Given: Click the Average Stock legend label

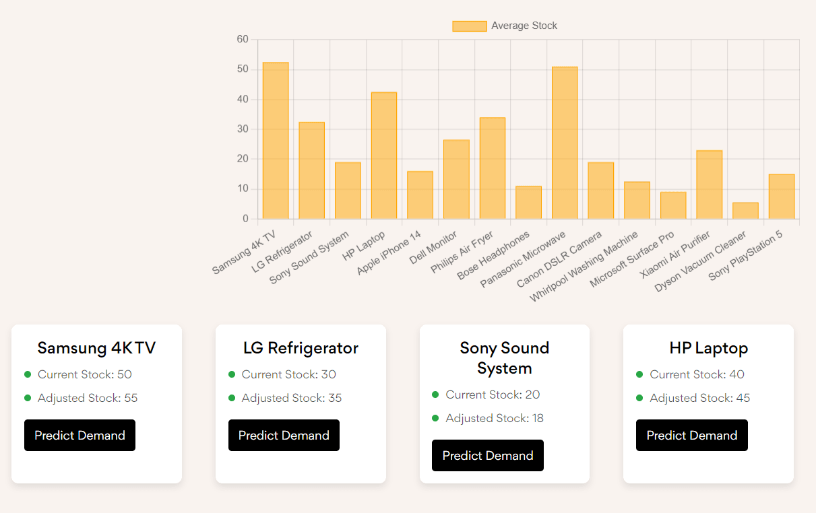Looking at the screenshot, I should click(x=524, y=26).
